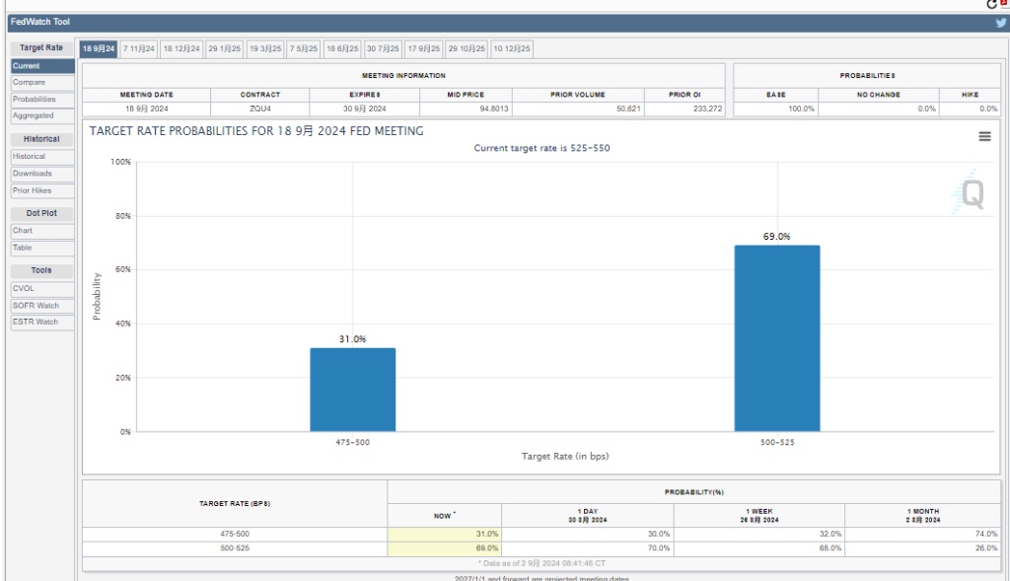
Task: Open the Downloads section
Action: (x=42, y=174)
